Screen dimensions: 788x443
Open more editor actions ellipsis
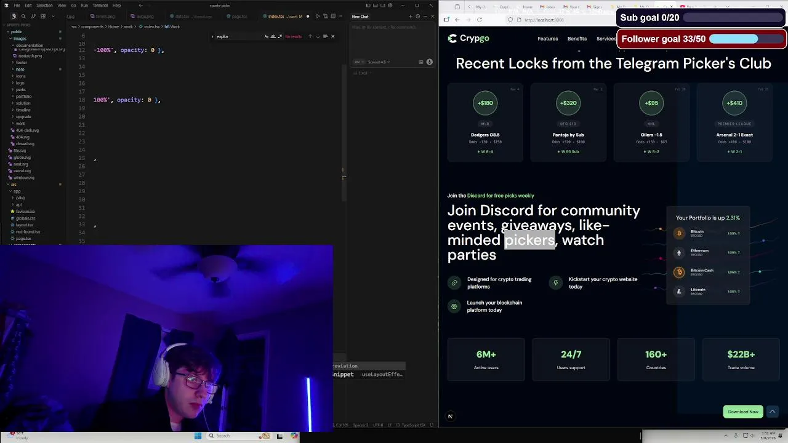point(340,16)
